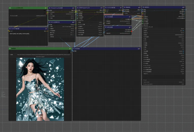
Task: Decrease the LoRA strength value left arrow
Action: coord(50,16)
